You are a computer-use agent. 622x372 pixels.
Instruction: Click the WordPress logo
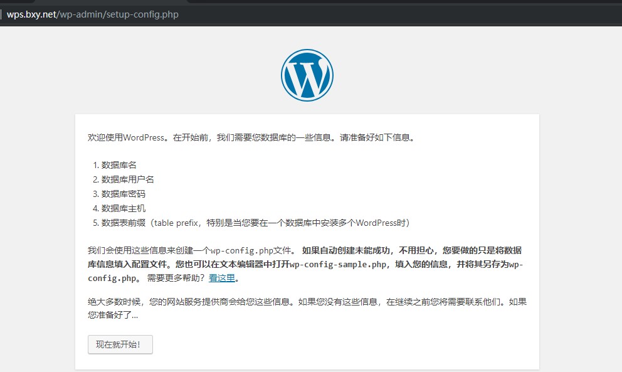pyautogui.click(x=307, y=75)
